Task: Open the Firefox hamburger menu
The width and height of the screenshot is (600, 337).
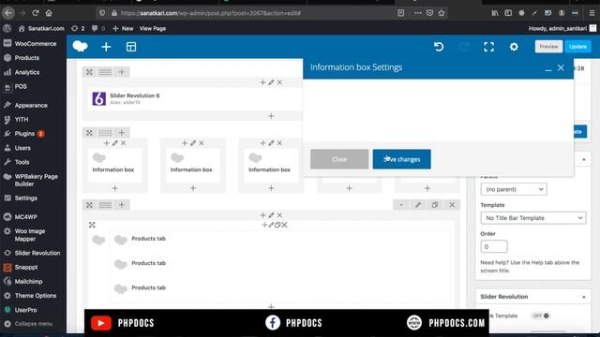Action: point(592,13)
